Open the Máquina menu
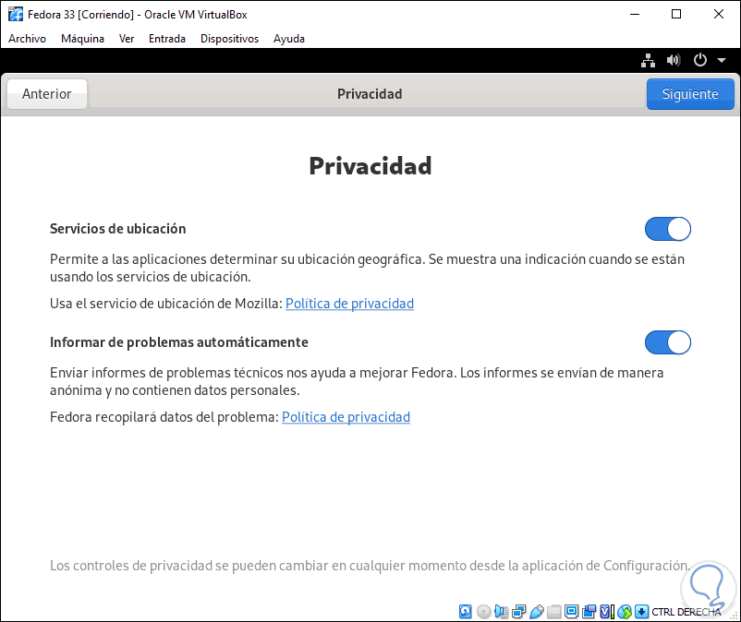Viewport: 741px width, 622px height. tap(83, 39)
